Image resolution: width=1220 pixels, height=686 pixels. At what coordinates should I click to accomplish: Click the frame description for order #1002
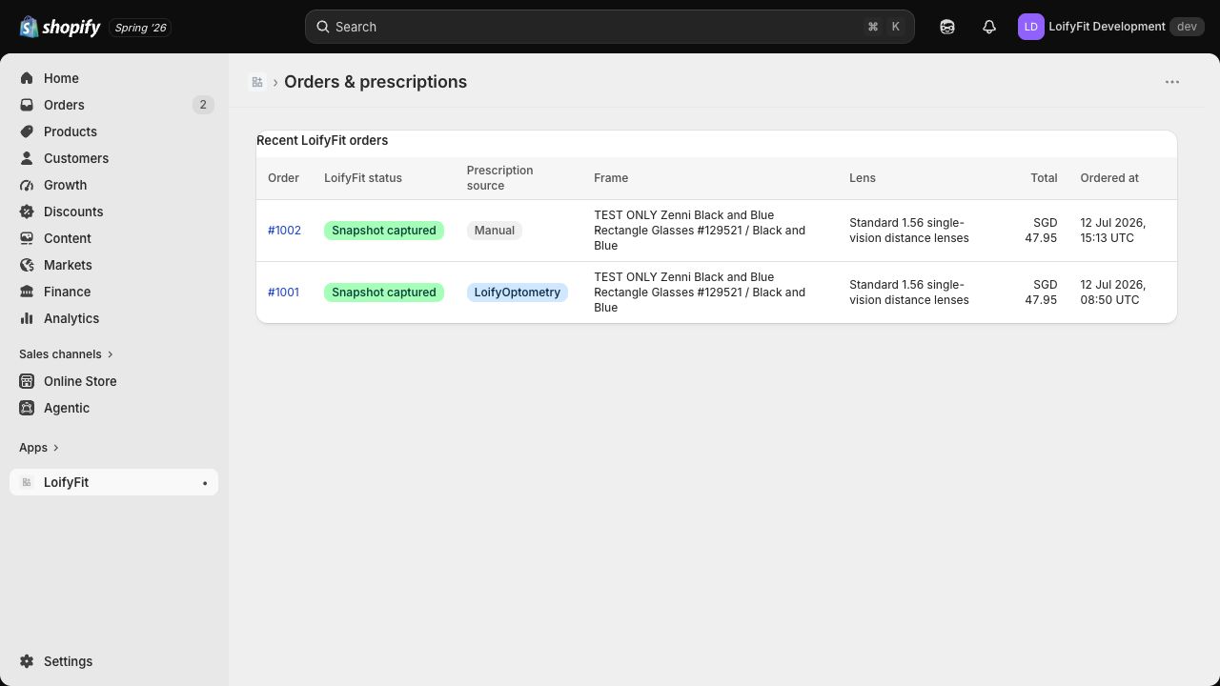pyautogui.click(x=700, y=231)
